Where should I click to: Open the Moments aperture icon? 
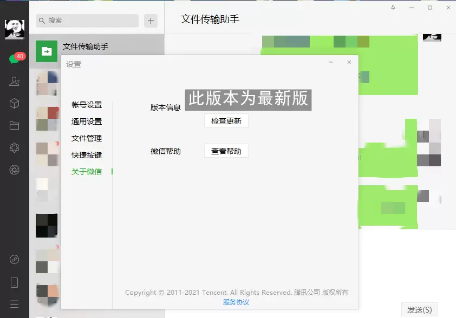14,170
